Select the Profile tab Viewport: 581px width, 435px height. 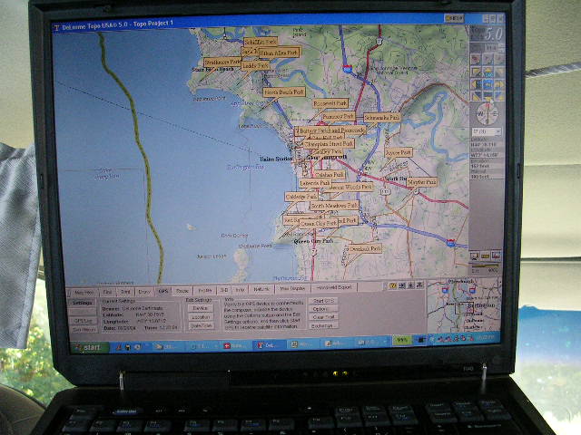tap(203, 292)
